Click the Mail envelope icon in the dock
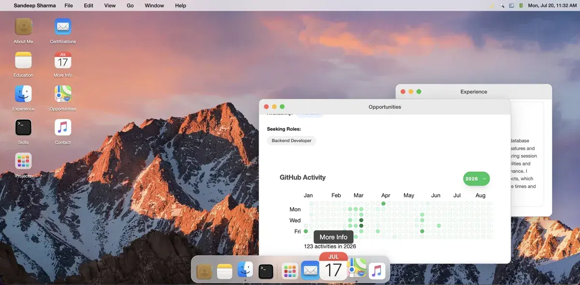Image resolution: width=580 pixels, height=285 pixels. click(310, 271)
